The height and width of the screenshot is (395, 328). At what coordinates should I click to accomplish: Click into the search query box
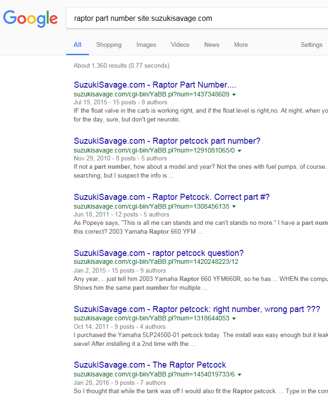[x=195, y=19]
